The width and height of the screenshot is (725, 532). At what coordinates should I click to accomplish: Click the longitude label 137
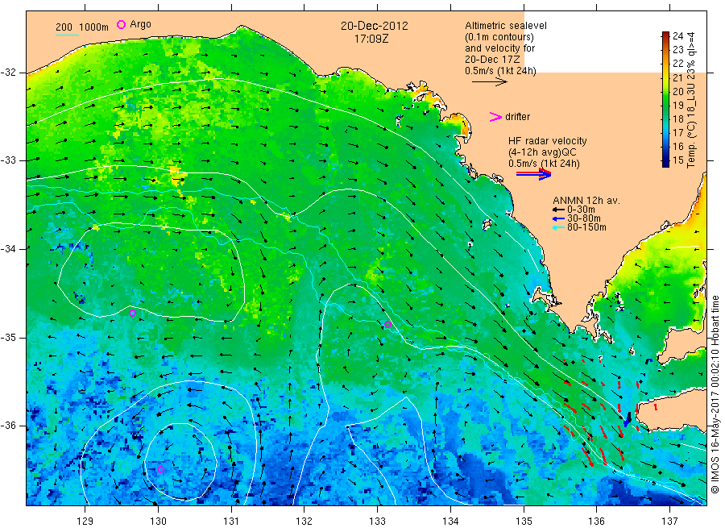pyautogui.click(x=669, y=522)
